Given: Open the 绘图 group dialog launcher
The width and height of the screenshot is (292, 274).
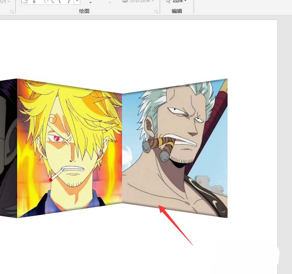Looking at the screenshot, I should [x=156, y=12].
